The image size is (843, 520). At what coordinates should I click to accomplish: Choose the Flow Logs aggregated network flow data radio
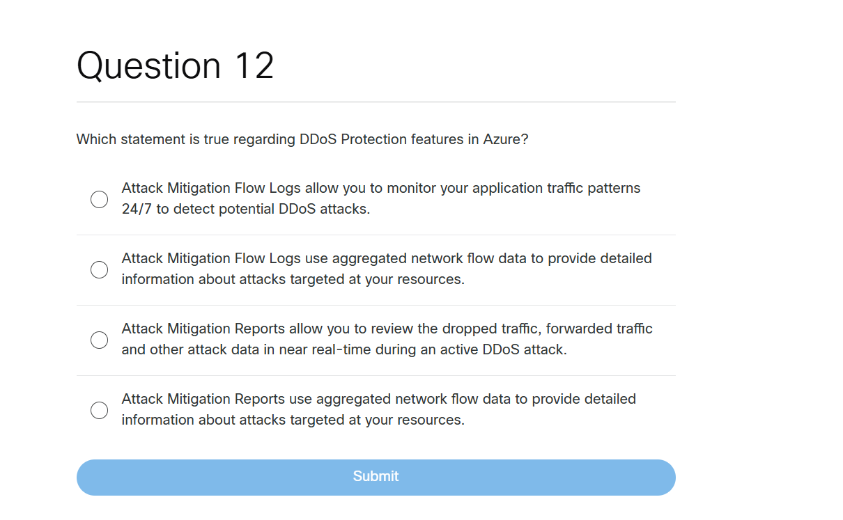pos(100,270)
